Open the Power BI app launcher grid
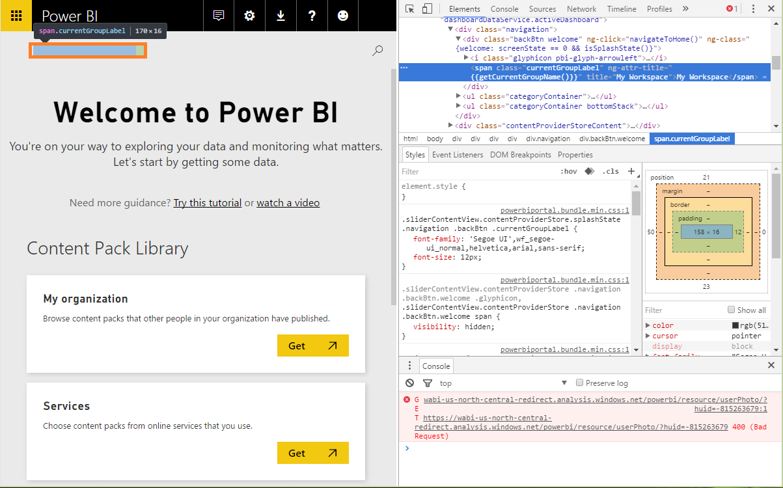This screenshot has width=783, height=488. click(x=17, y=16)
